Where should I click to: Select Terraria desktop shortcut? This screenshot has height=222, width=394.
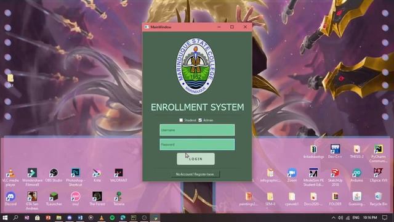click(119, 199)
